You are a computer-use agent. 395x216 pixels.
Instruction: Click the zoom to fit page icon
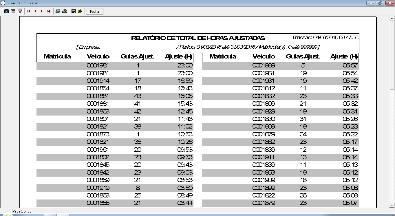coord(6,11)
